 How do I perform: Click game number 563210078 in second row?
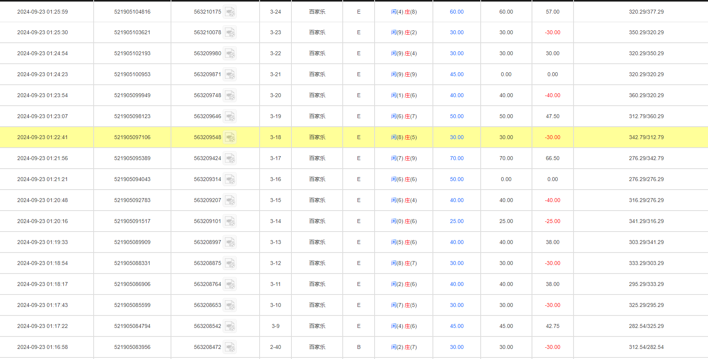206,32
